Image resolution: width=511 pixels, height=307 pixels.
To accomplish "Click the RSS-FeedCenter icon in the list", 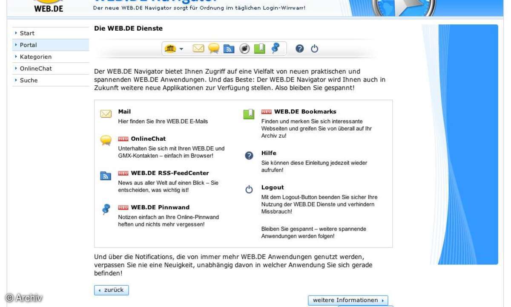I will coord(106,176).
